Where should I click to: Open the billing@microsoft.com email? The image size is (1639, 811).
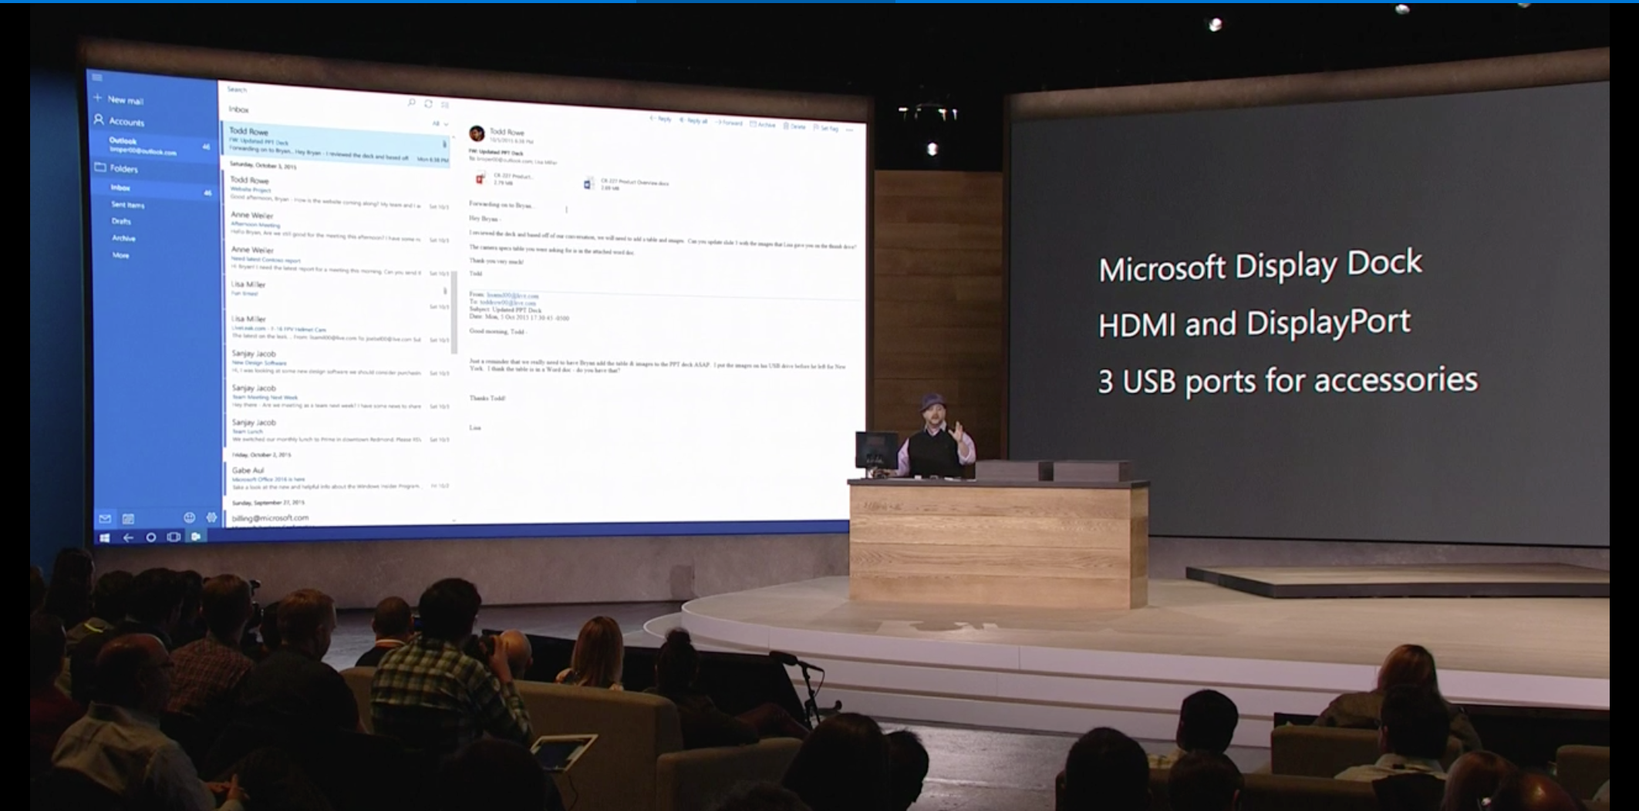click(x=339, y=518)
